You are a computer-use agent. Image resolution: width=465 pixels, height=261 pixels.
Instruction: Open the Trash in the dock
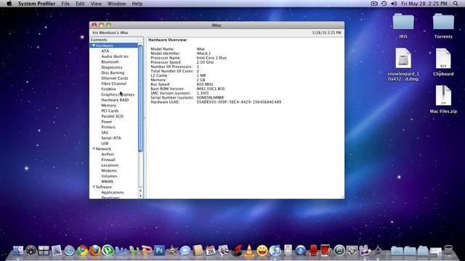tap(448, 250)
